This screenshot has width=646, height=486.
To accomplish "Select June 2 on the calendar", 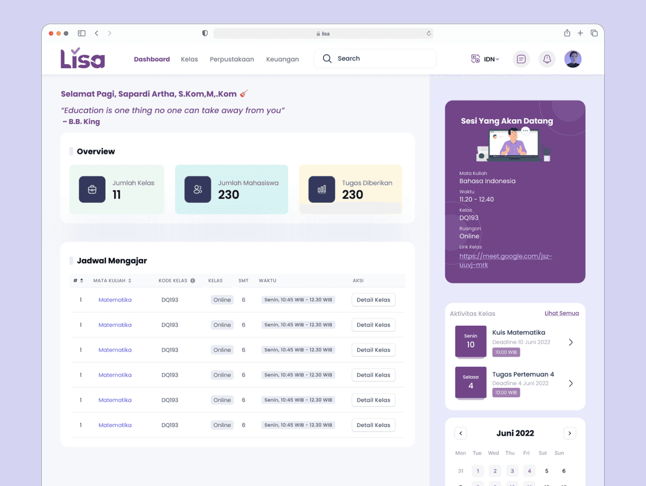I will pyautogui.click(x=495, y=471).
